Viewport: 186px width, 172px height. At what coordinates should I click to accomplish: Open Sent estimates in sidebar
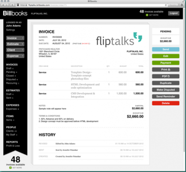[x=9, y=98]
